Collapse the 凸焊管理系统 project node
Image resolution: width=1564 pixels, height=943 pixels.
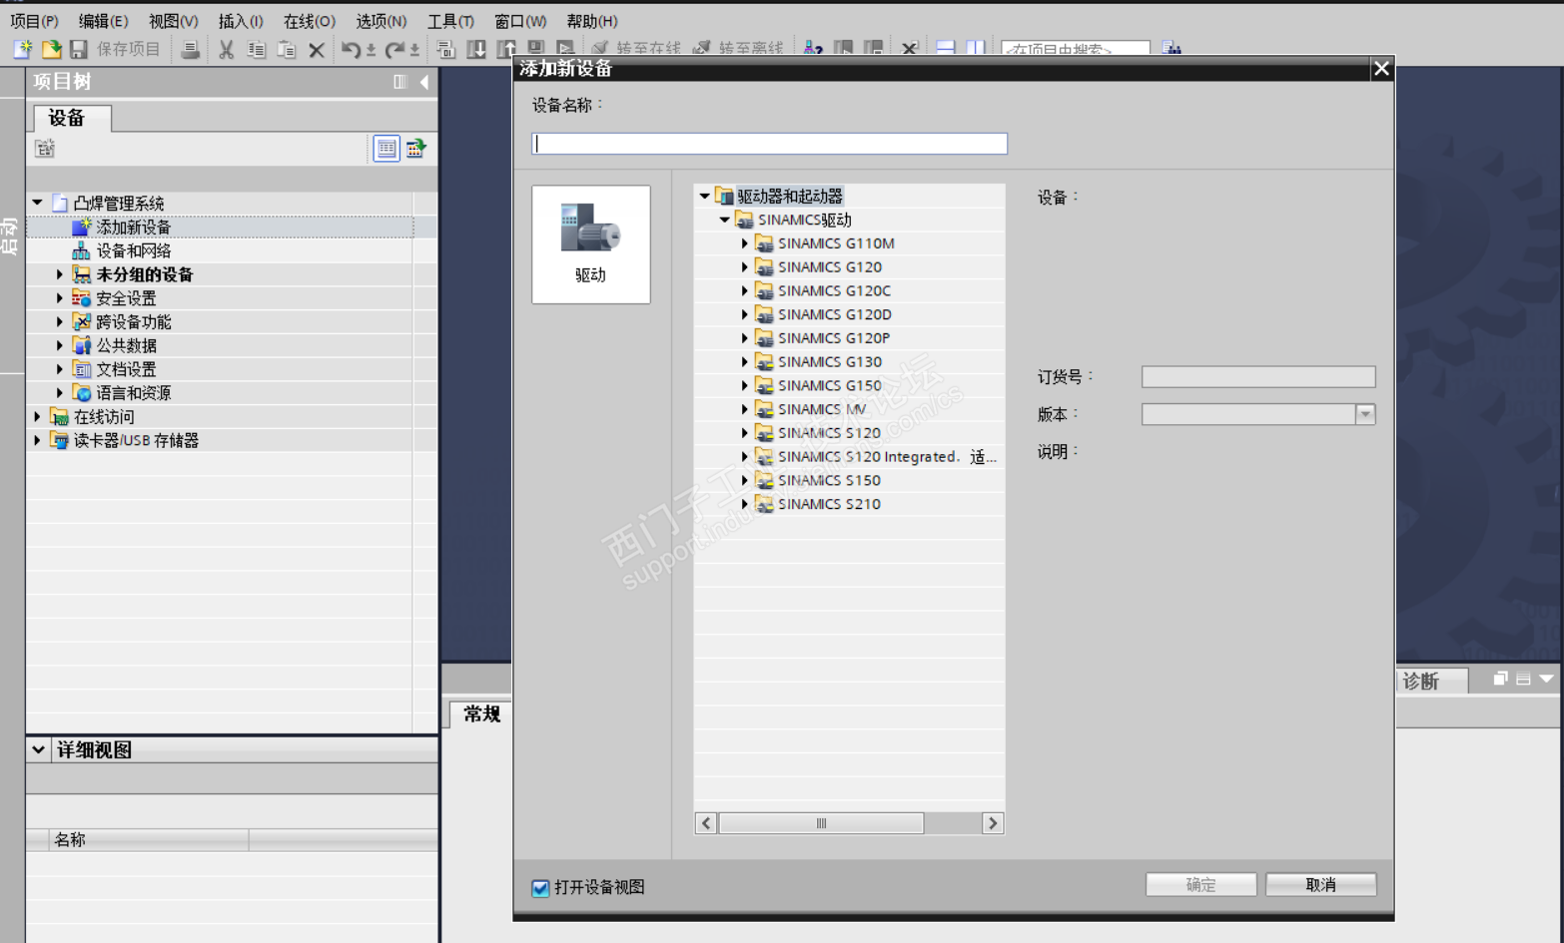coord(38,203)
